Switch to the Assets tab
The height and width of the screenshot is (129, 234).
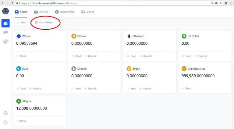(x=21, y=12)
